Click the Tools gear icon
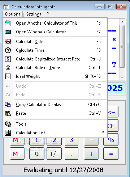This screenshot has width=130, height=177. tap(8, 124)
